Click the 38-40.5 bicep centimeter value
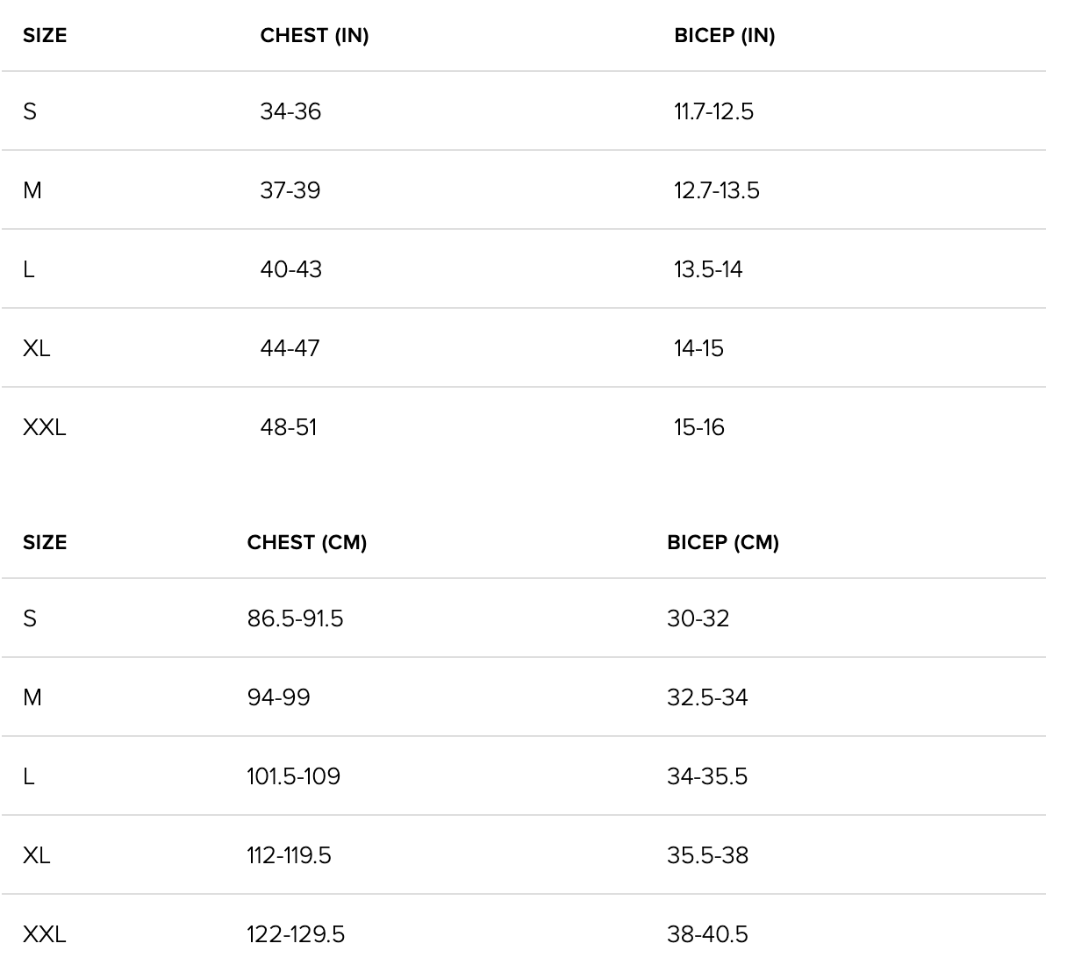This screenshot has height=972, width=1067. [707, 934]
